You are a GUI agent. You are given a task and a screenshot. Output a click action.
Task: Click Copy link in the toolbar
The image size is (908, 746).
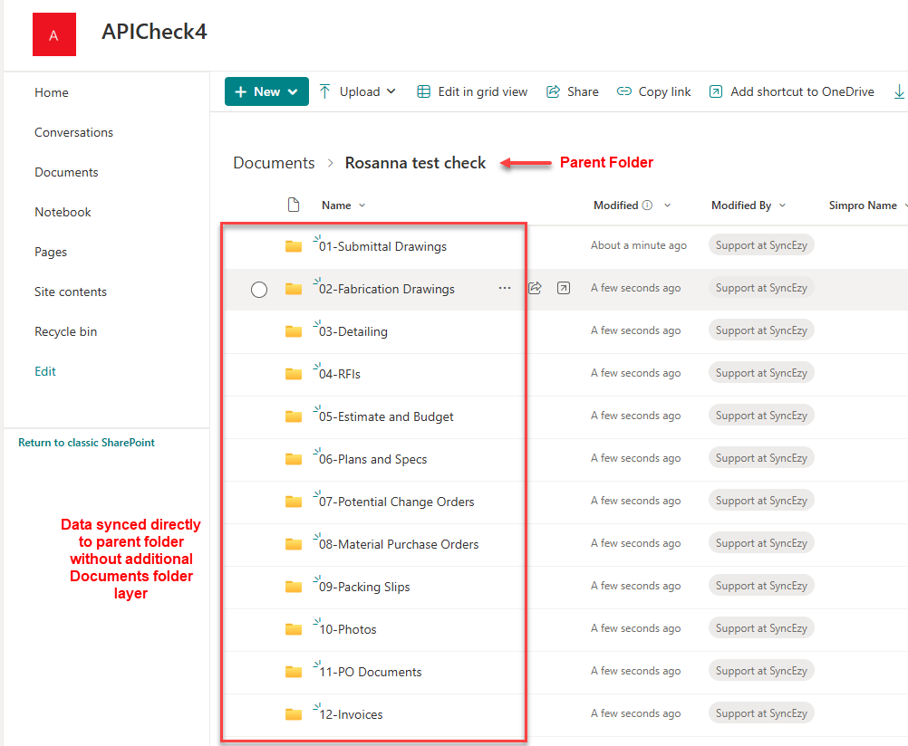click(x=653, y=91)
